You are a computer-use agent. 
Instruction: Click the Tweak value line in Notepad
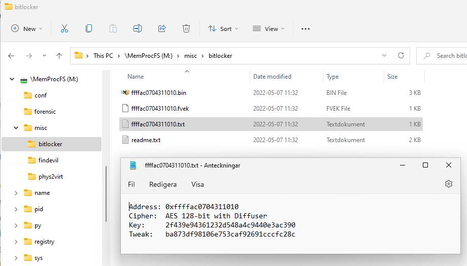point(212,234)
